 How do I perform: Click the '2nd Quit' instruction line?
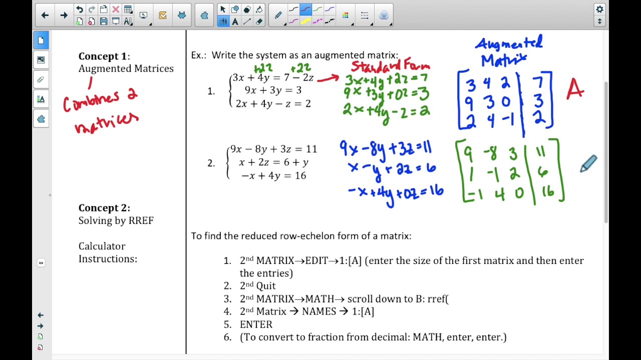click(x=258, y=286)
